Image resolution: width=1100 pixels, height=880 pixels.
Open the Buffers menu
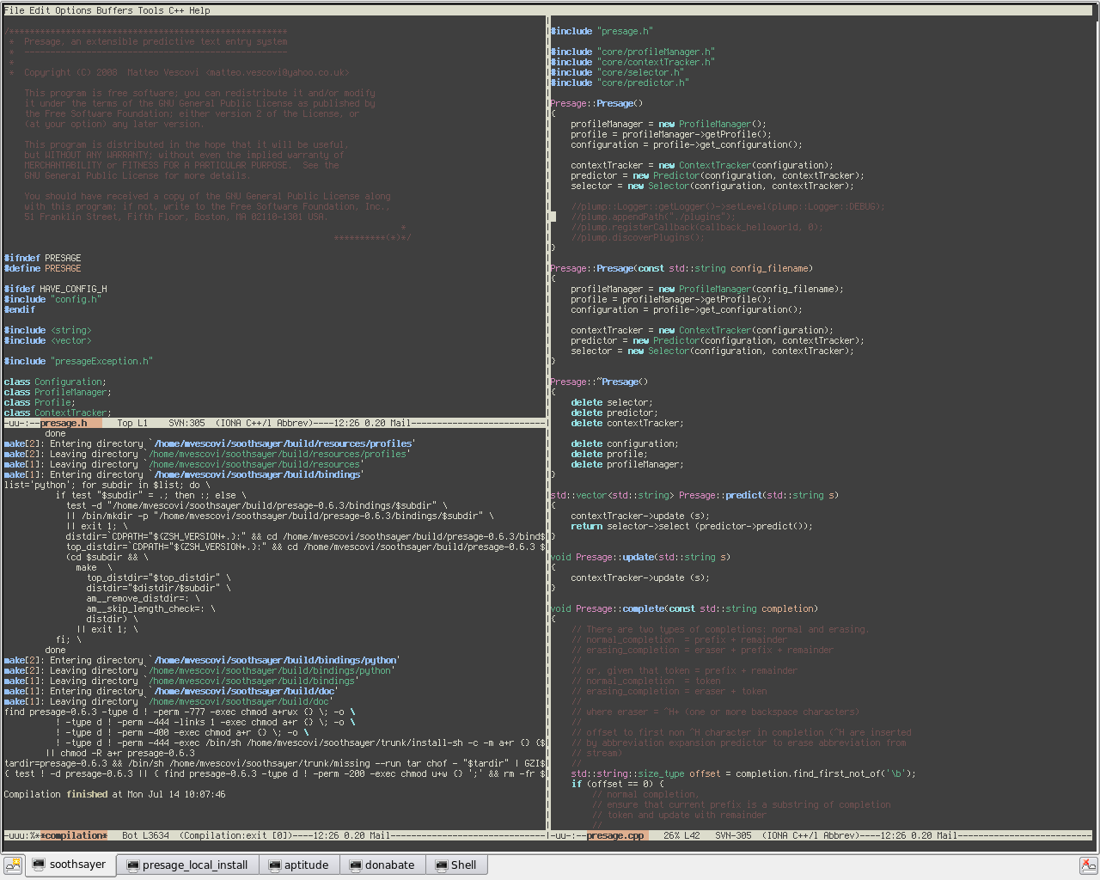pos(114,10)
